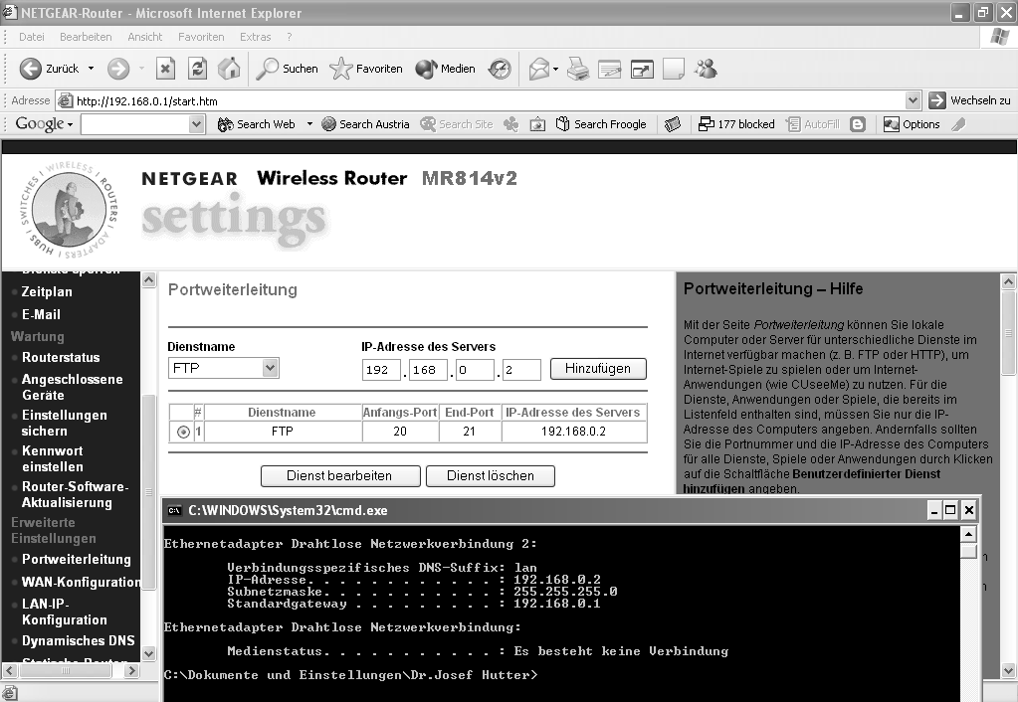
Task: Open the Ansicht menu
Action: click(x=144, y=37)
